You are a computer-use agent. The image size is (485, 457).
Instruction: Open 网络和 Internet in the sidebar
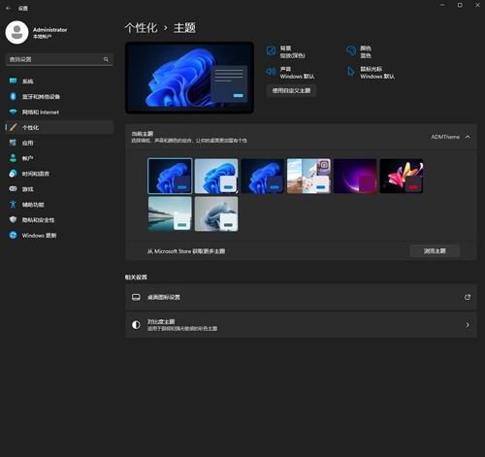(x=59, y=112)
